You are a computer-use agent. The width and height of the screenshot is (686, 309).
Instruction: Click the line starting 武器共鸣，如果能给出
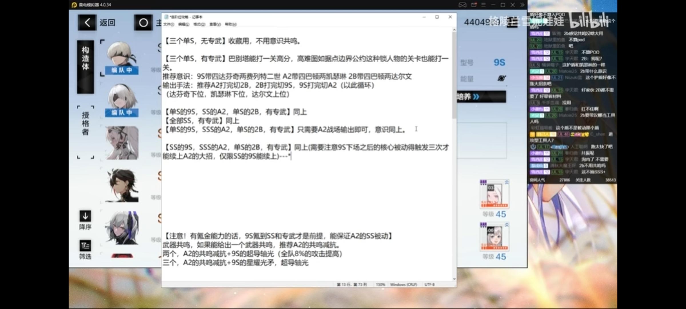point(252,245)
